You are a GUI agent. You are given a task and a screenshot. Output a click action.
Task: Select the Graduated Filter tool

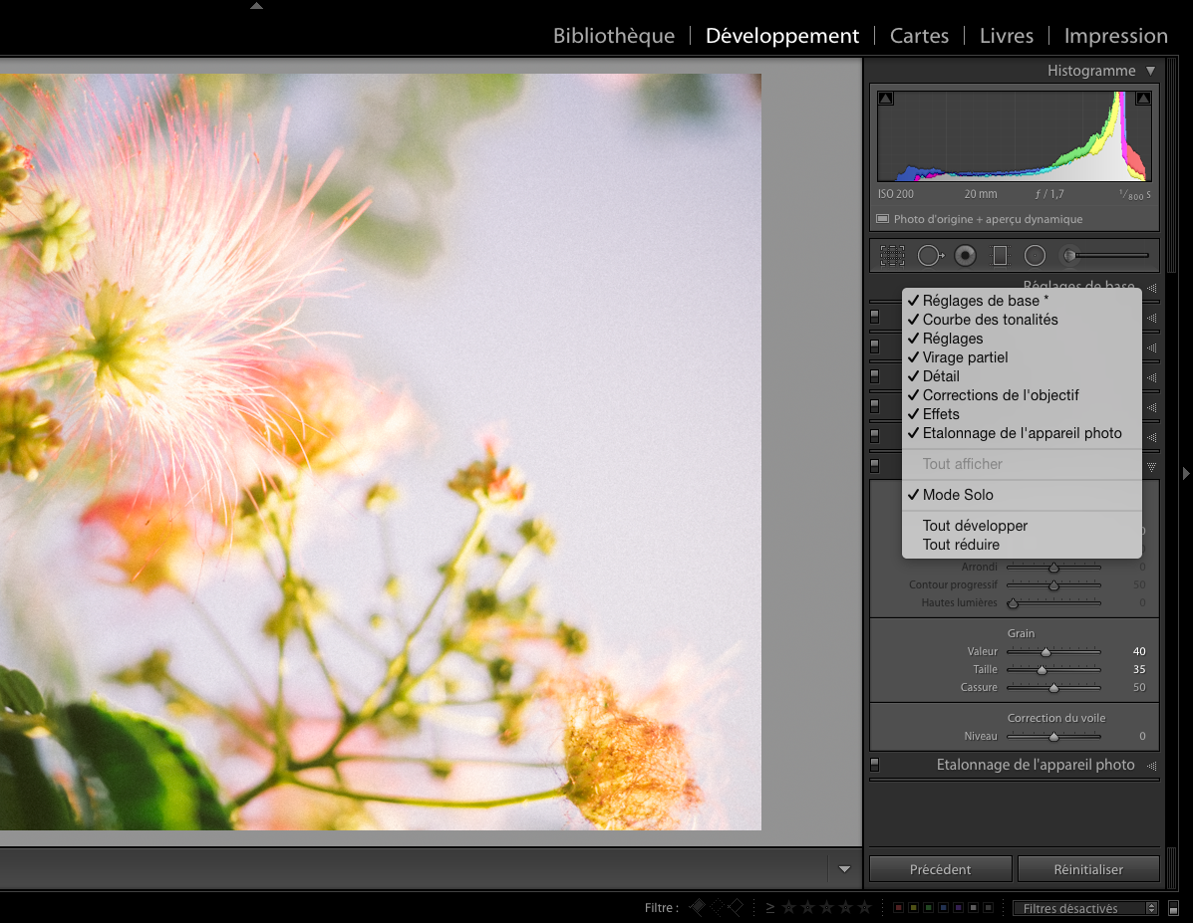pyautogui.click(x=1000, y=255)
